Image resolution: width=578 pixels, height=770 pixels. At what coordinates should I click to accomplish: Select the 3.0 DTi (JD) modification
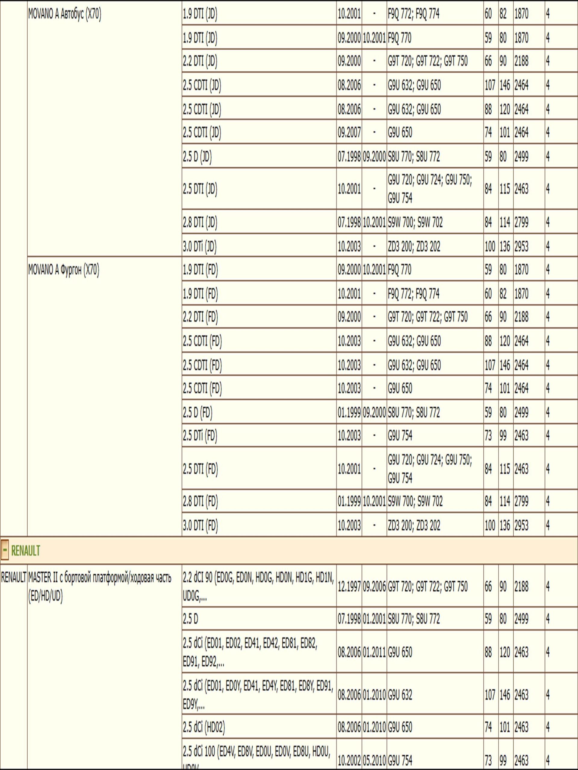coord(200,247)
